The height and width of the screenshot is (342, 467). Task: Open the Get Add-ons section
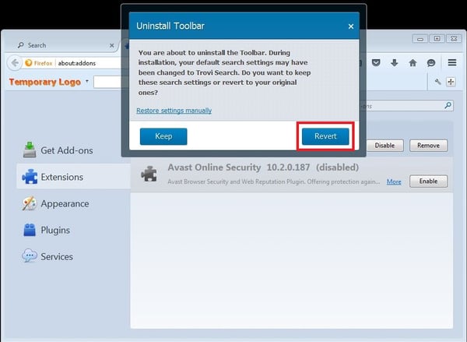click(58, 150)
